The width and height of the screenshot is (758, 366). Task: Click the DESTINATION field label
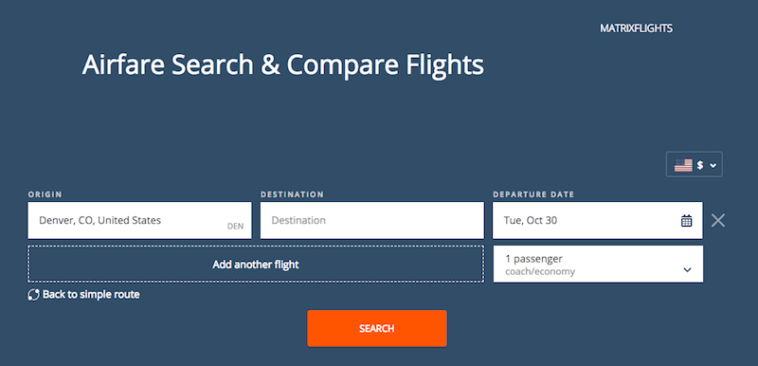(x=292, y=194)
